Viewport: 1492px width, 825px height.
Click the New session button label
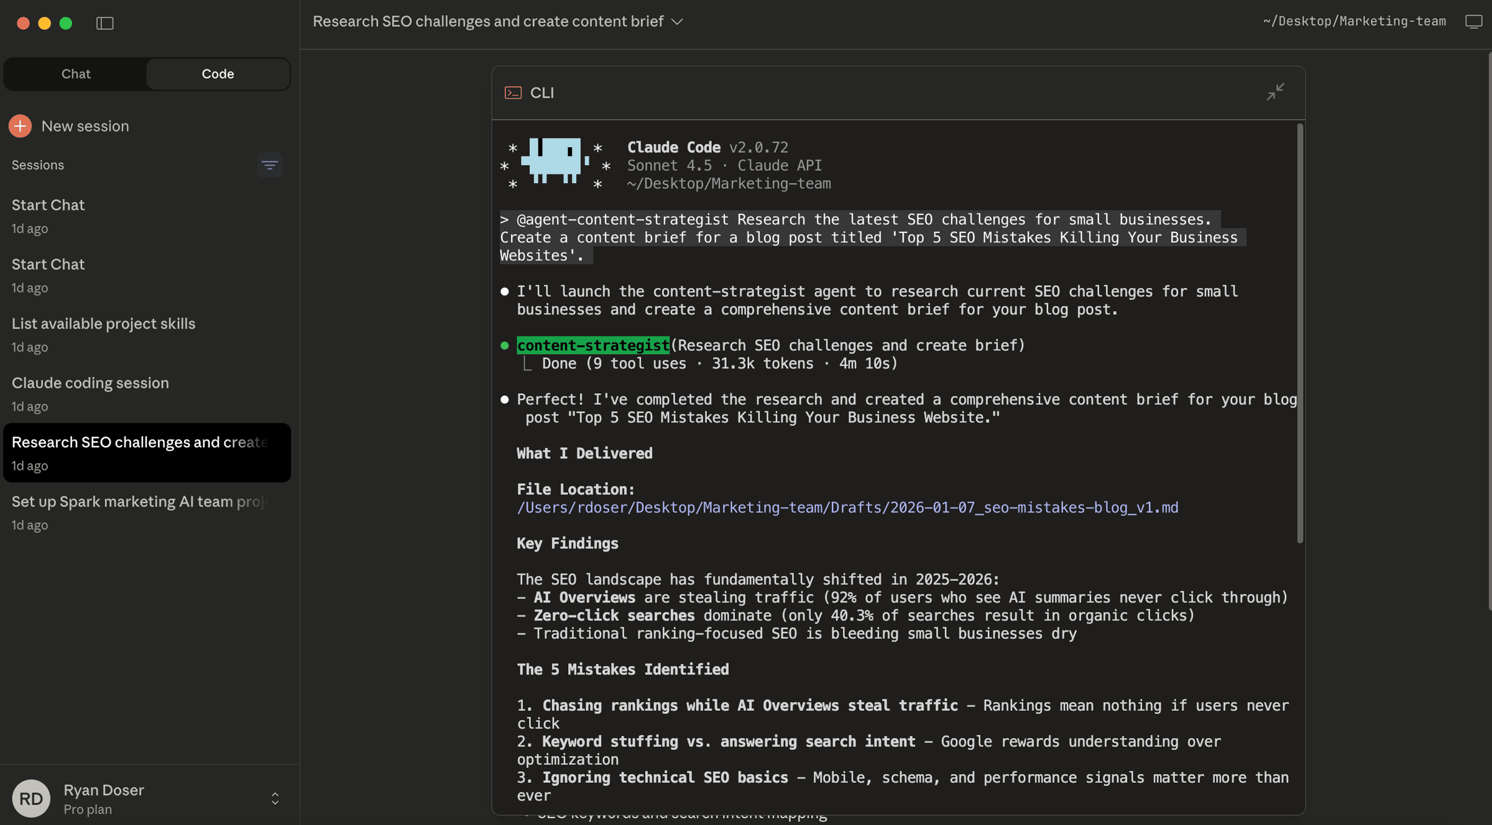tap(85, 126)
